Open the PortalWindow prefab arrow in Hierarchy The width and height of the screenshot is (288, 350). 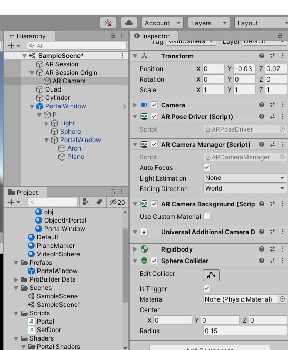tap(125, 106)
